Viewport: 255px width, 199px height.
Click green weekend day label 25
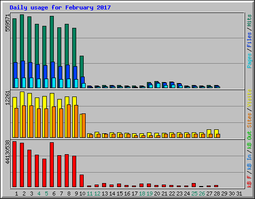[x=194, y=194]
